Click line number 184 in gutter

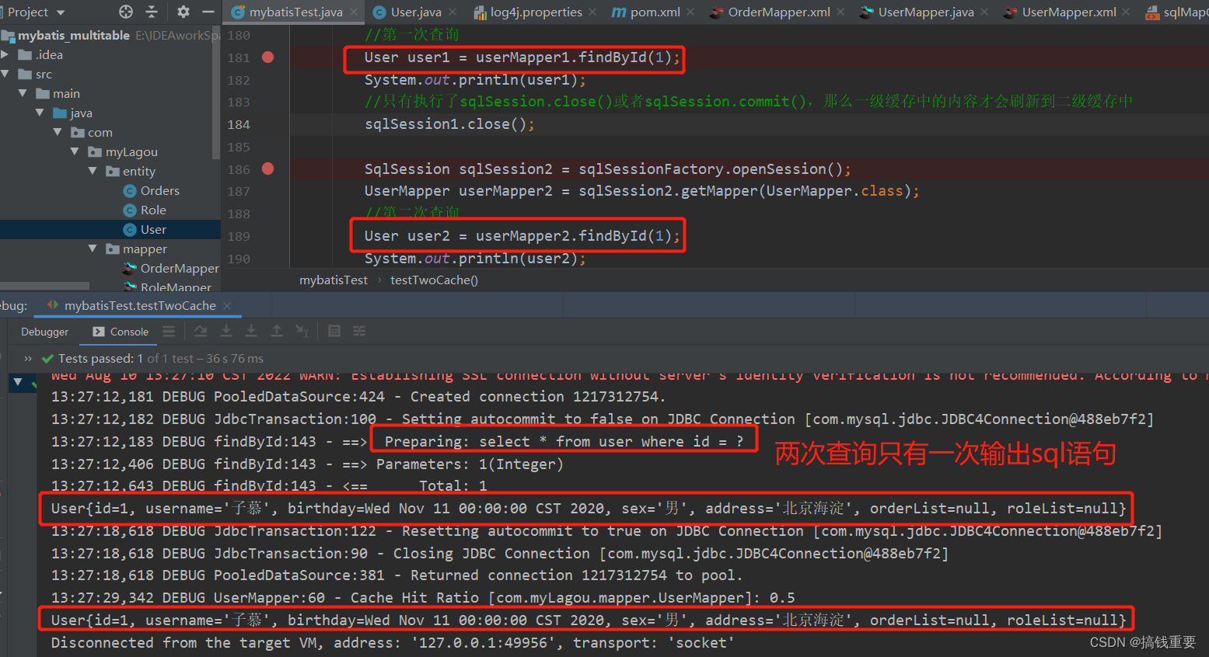[239, 124]
